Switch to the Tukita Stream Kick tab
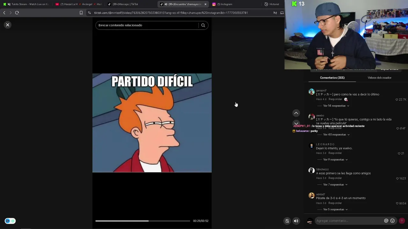 click(26, 4)
